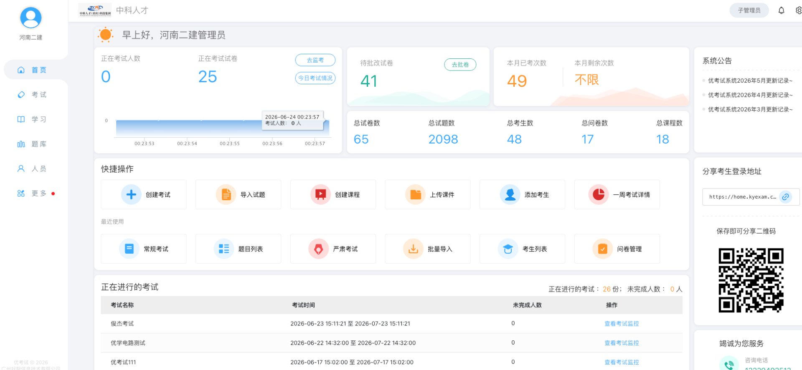Click 2026-06-23 15:11:21 exam time cell
The image size is (802, 370).
point(350,324)
